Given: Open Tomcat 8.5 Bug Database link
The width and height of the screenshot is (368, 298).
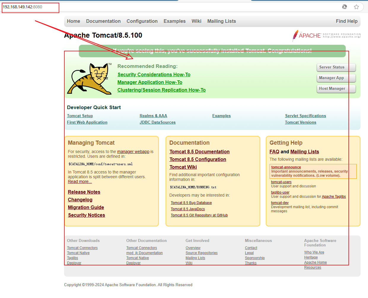Looking at the screenshot, I should (191, 203).
